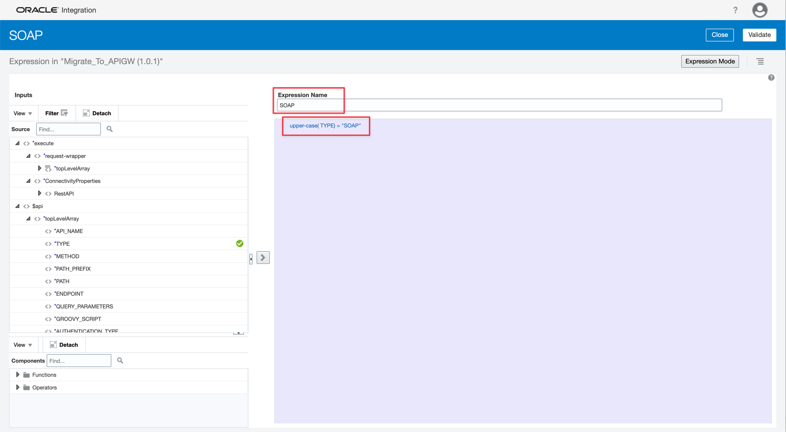Select the TYPE node XML element icon

pos(48,243)
